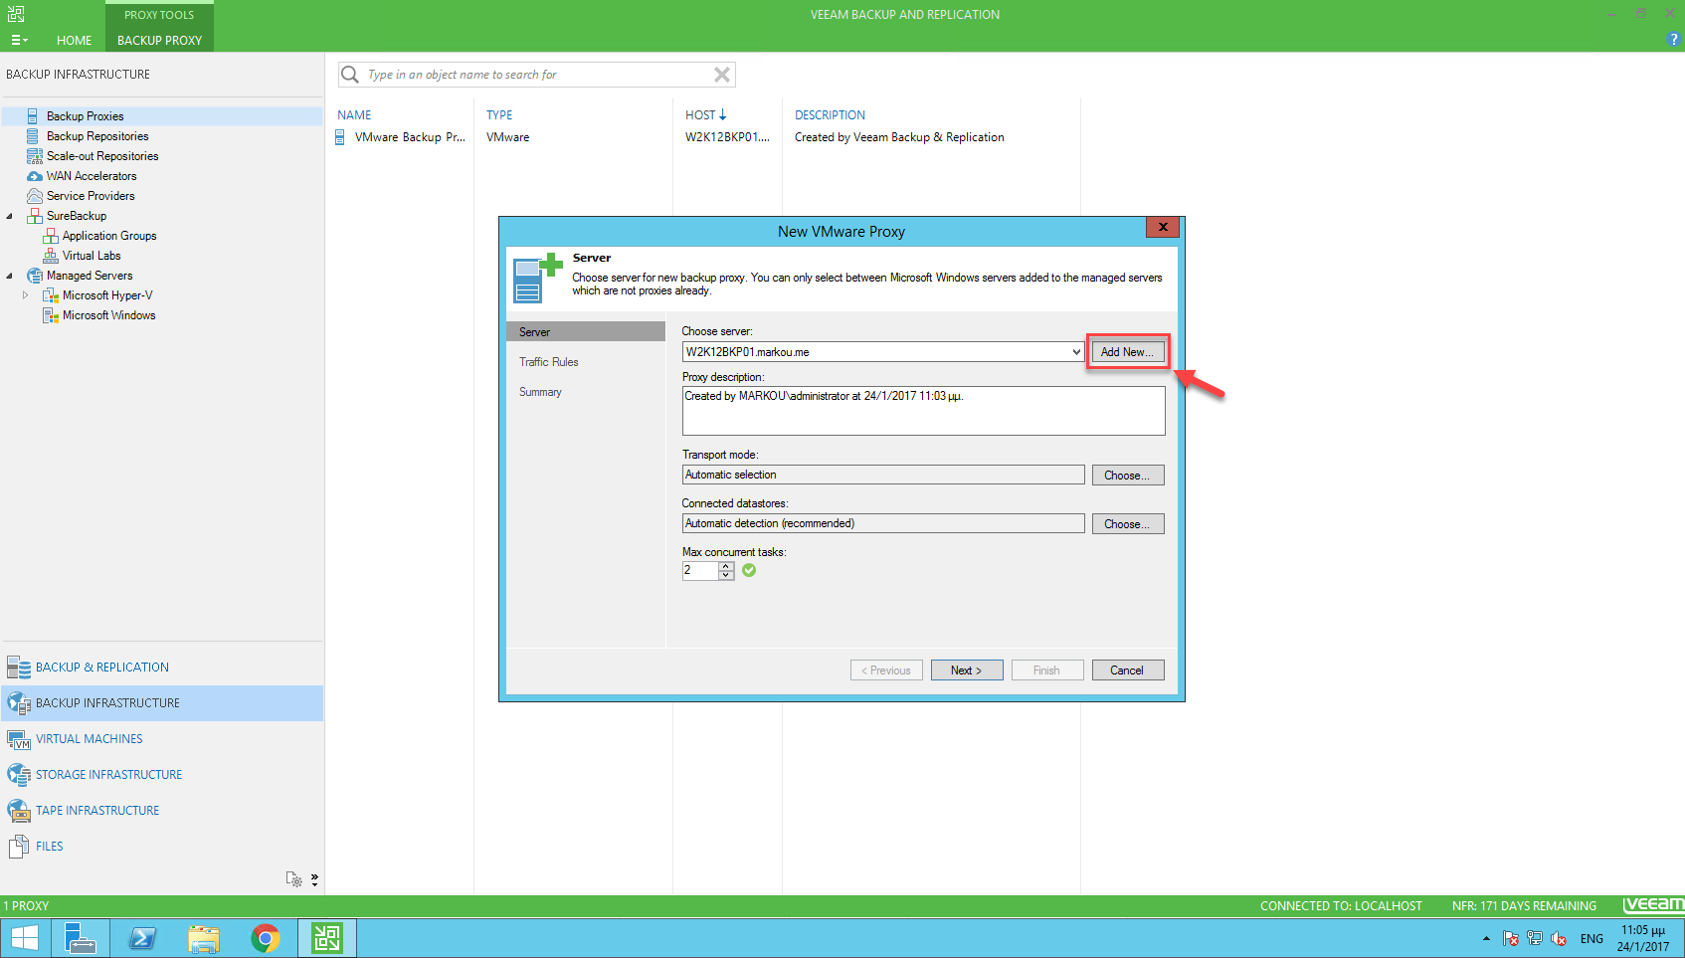Click the Microsoft Windows server icon
This screenshot has height=958, width=1685.
click(50, 315)
